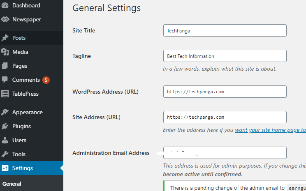Click the Tagline label

point(81,56)
